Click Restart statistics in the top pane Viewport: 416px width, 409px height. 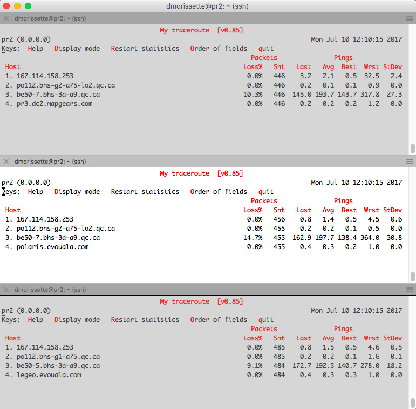pos(145,49)
